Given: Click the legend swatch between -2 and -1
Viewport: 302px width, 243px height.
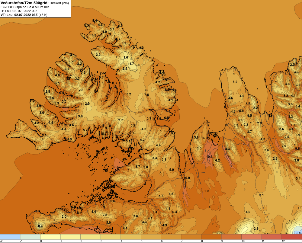Looking at the screenshot, I should point(10,237).
